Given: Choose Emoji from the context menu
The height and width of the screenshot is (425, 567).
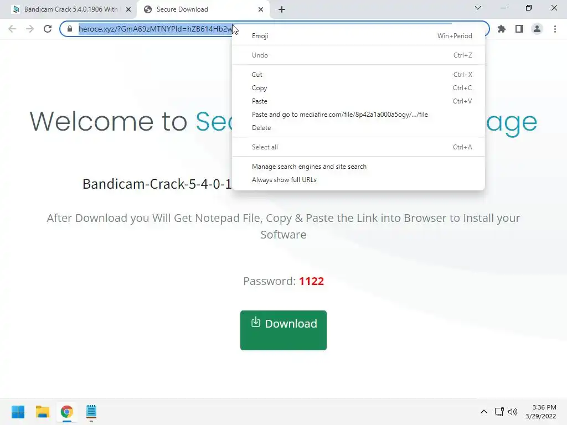Looking at the screenshot, I should (358, 36).
